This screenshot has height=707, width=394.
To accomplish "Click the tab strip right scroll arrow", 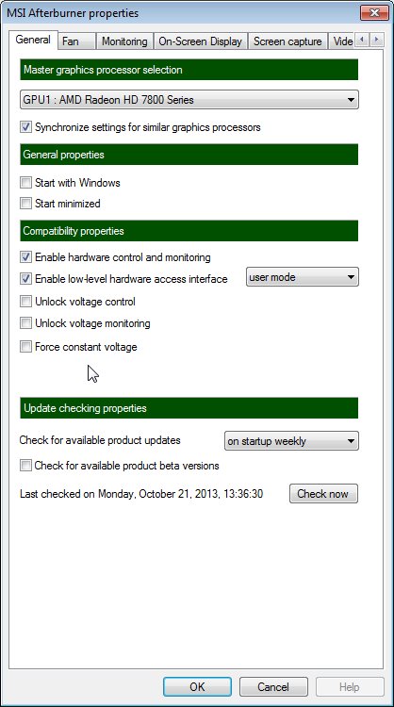I will coord(377,41).
